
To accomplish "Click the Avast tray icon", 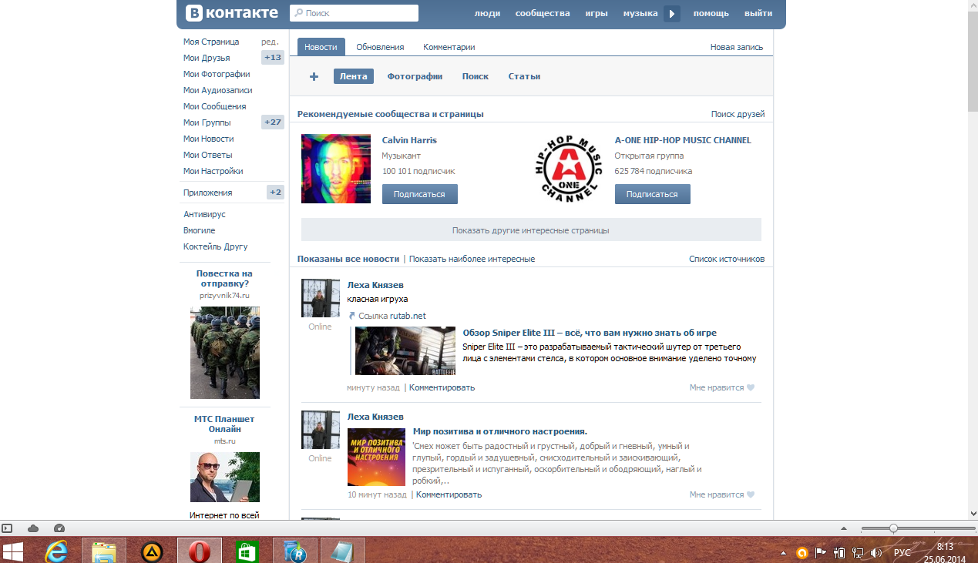I will tap(802, 552).
